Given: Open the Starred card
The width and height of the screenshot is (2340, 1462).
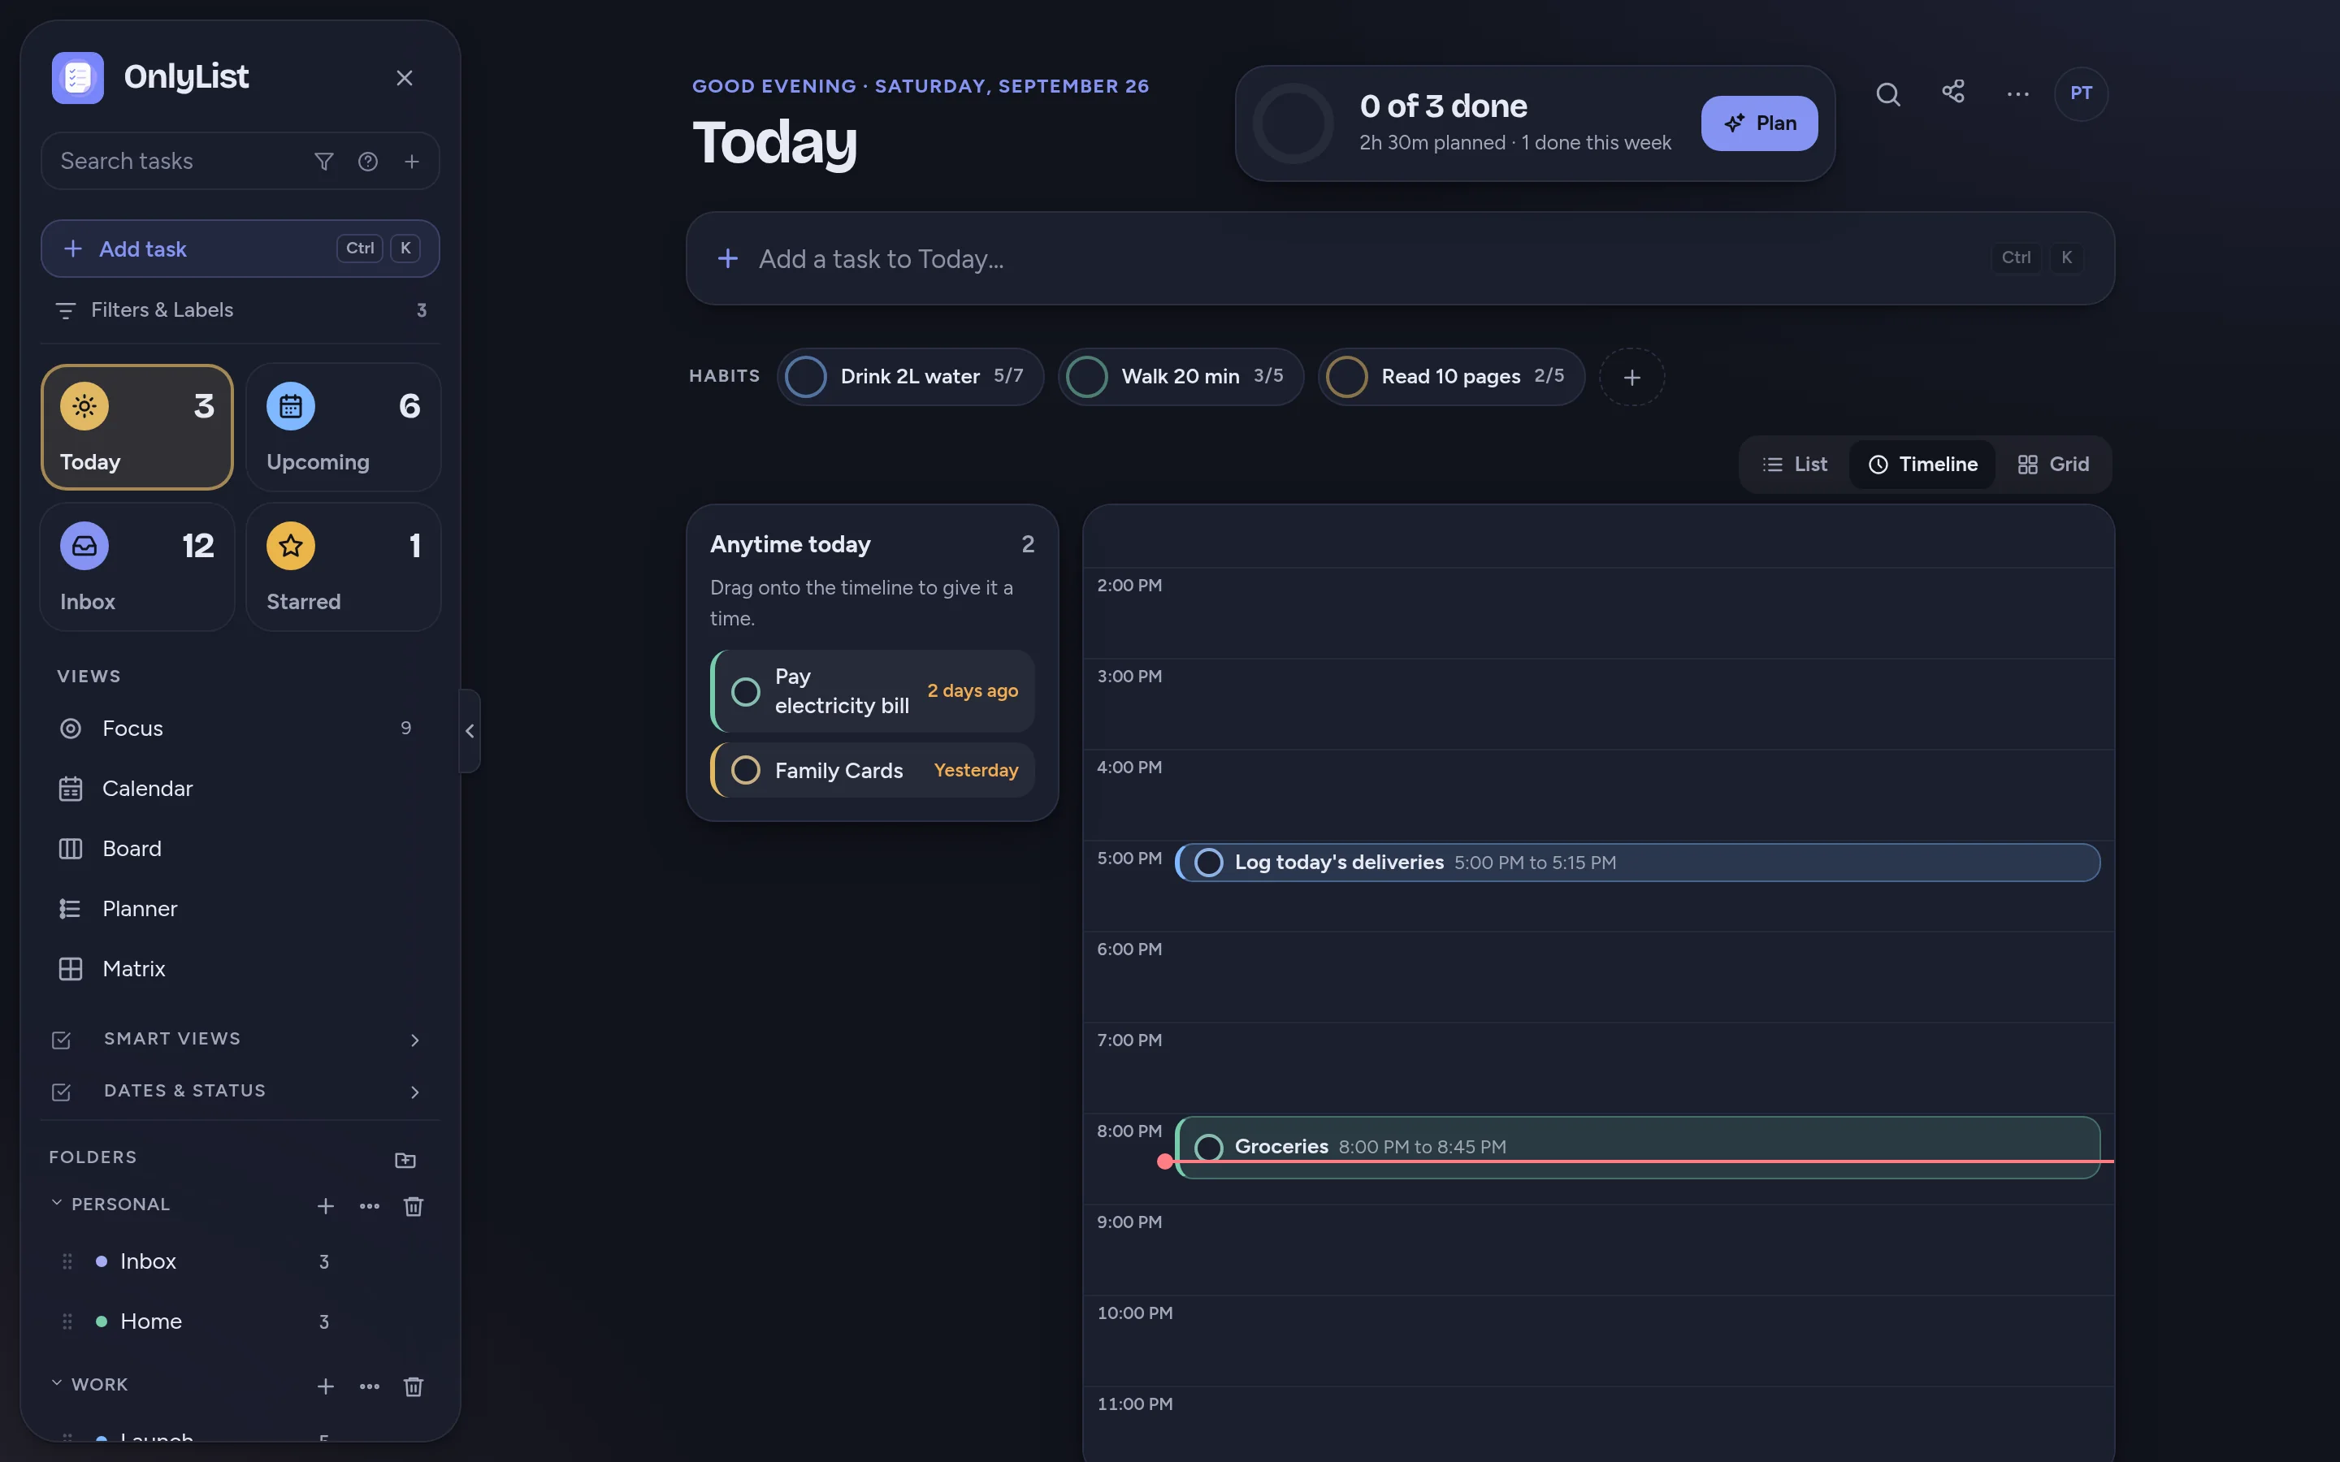Looking at the screenshot, I should 343,567.
